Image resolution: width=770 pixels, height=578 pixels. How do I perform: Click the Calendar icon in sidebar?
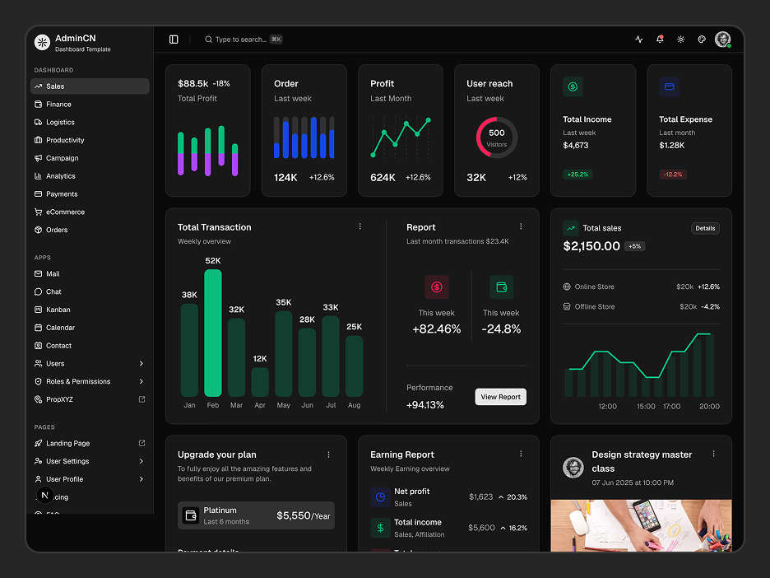point(39,328)
